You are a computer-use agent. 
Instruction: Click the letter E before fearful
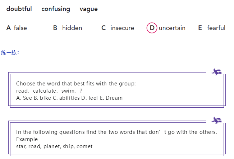pos(200,28)
